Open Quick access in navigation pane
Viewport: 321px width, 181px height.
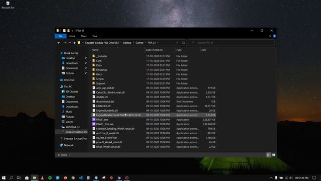coord(71,53)
